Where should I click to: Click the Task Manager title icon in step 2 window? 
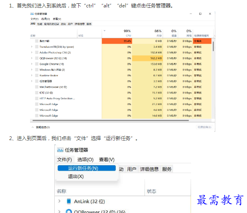point(60,150)
